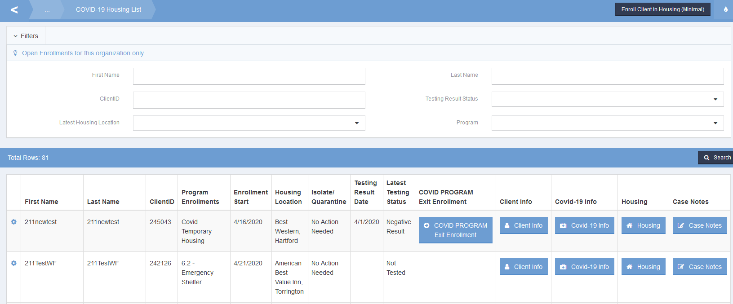The width and height of the screenshot is (733, 304).
Task: Open the Program filter dropdown
Action: click(607, 123)
